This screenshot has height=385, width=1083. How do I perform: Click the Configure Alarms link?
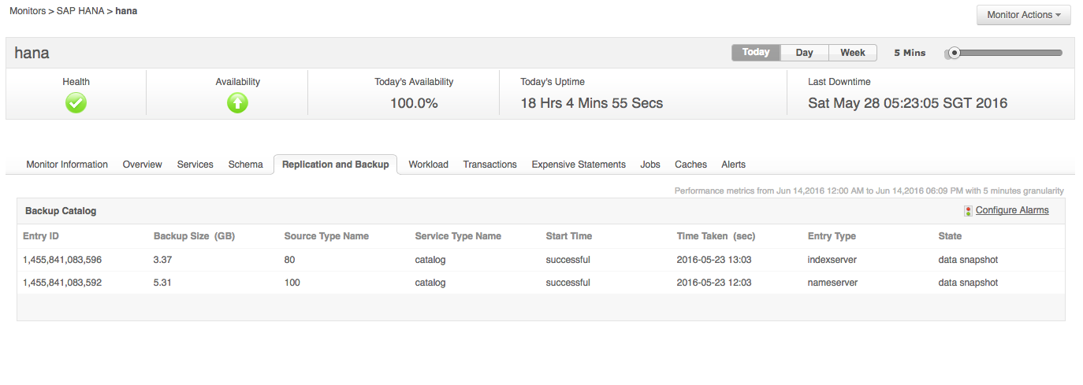click(1011, 210)
